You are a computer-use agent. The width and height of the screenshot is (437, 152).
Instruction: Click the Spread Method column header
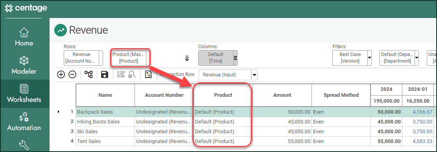pyautogui.click(x=341, y=95)
